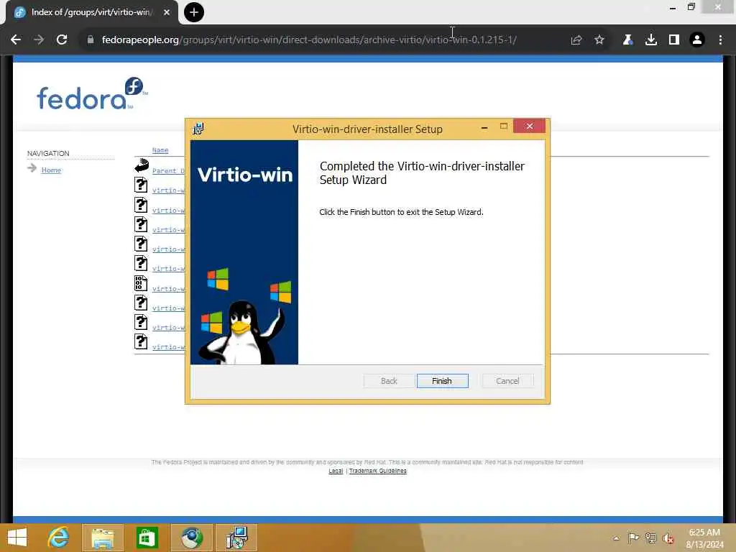Click the address bar URL

pyautogui.click(x=309, y=40)
